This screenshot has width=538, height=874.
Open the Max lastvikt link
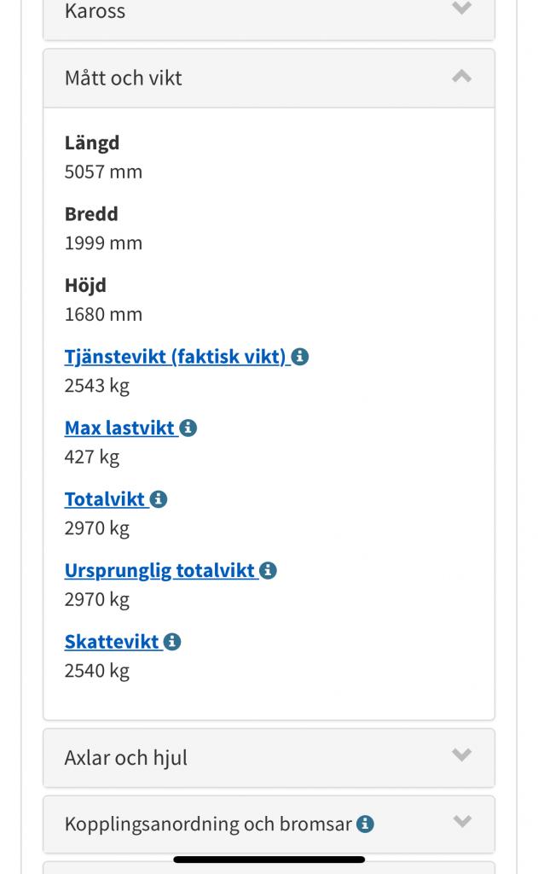tap(119, 428)
